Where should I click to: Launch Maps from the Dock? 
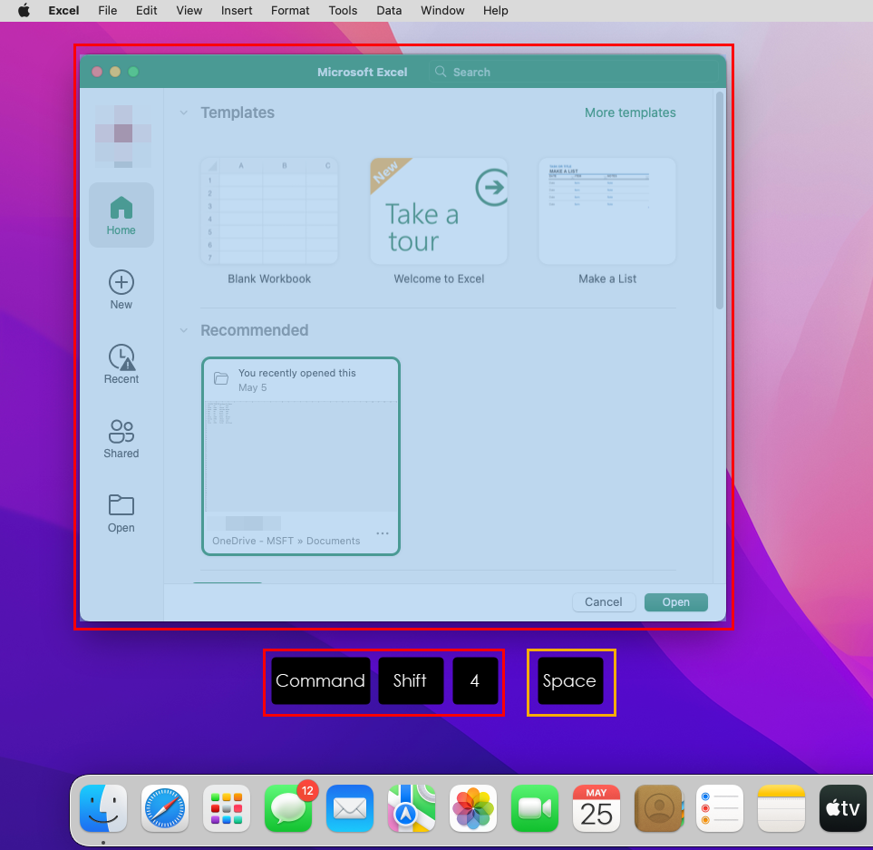[x=412, y=808]
